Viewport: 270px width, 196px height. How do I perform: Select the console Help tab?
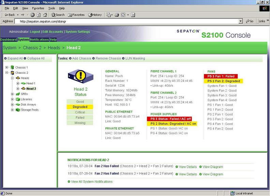coord(53,40)
